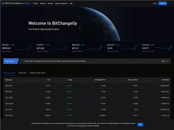Select the IOTA/USDT trading pair row
Viewport: 174px width, 130px height.
point(87,97)
